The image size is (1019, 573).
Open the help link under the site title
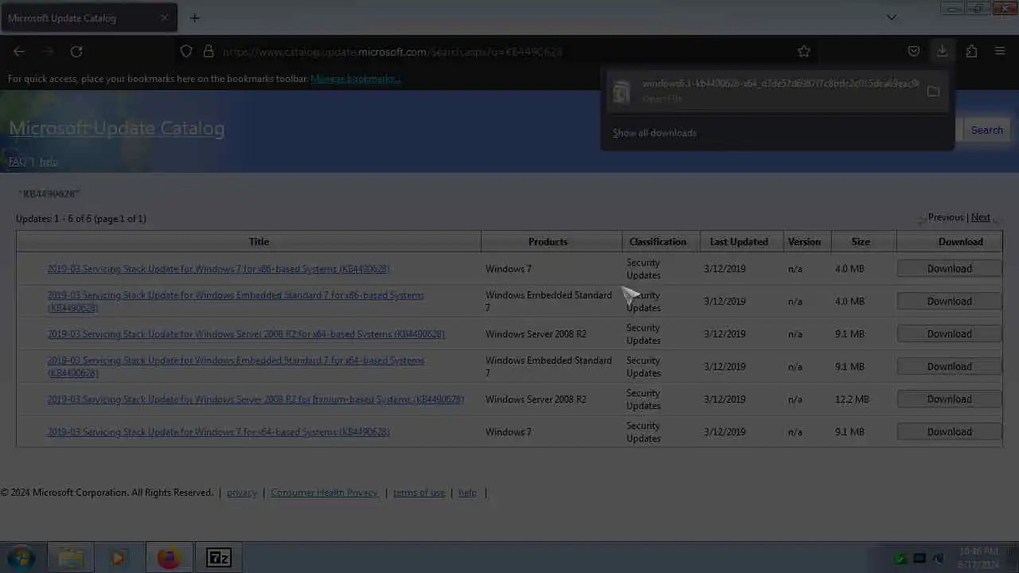(x=49, y=162)
